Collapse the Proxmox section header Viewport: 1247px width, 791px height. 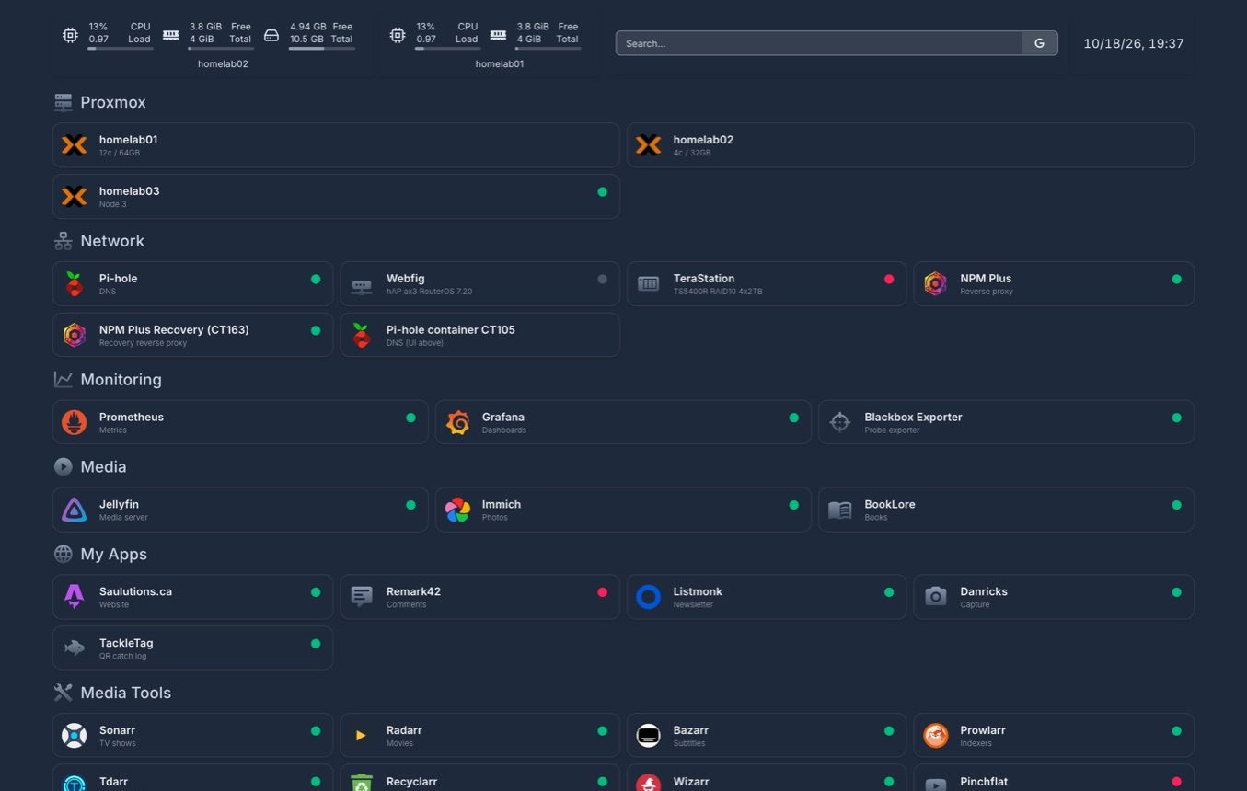click(100, 102)
